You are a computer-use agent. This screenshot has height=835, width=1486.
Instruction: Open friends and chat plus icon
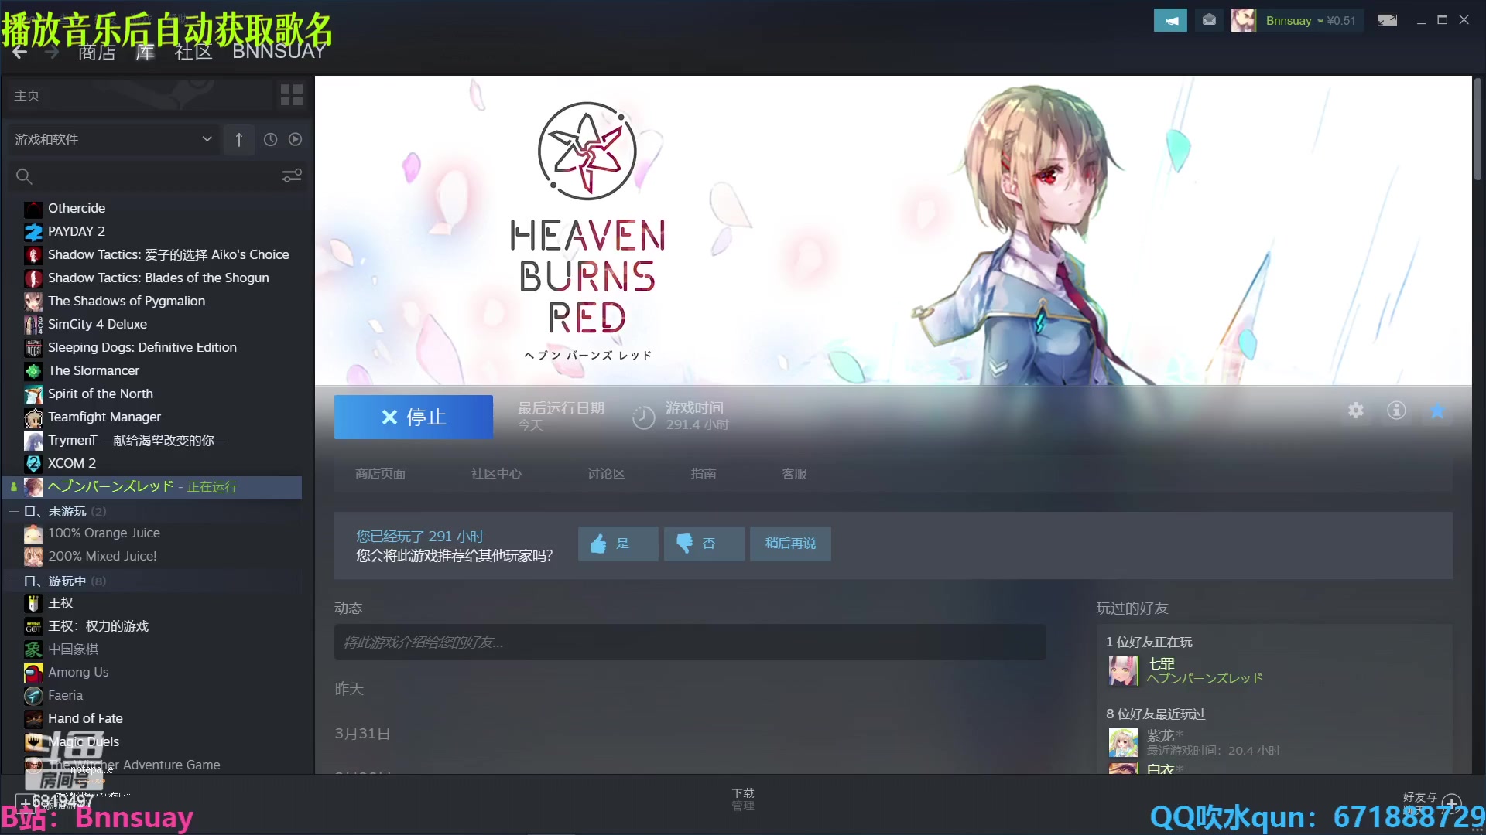pos(1452,803)
